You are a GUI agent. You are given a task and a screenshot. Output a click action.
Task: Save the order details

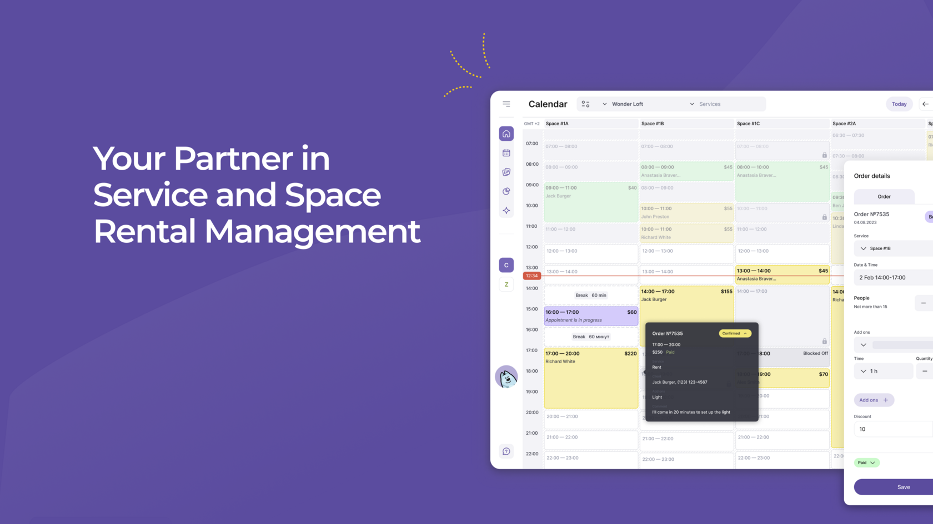[894, 487]
